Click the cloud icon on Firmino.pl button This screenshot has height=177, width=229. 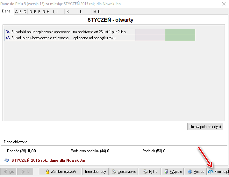211,172
